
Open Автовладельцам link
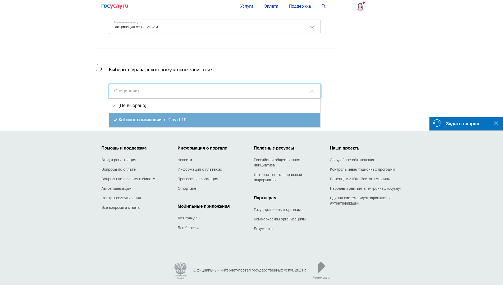coord(116,188)
